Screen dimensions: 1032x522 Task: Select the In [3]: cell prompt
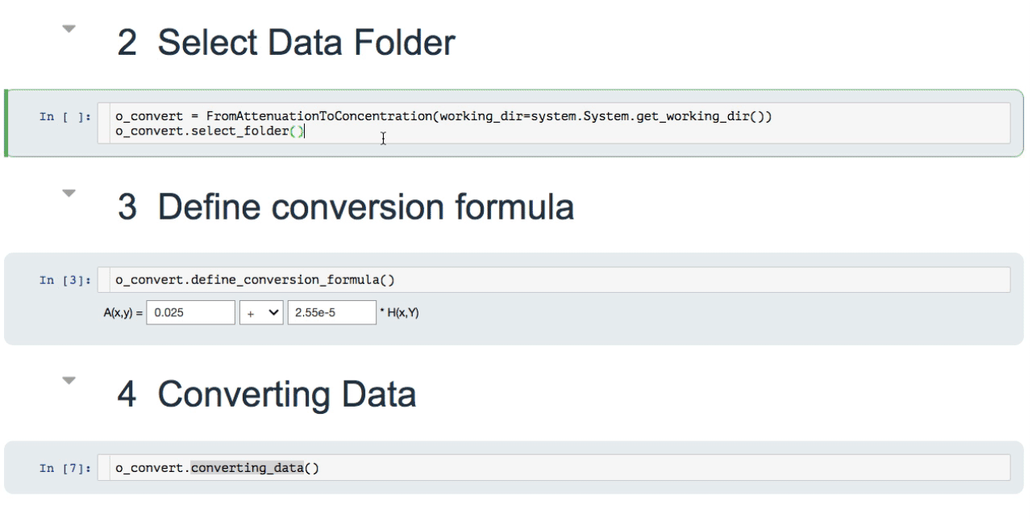pyautogui.click(x=65, y=280)
